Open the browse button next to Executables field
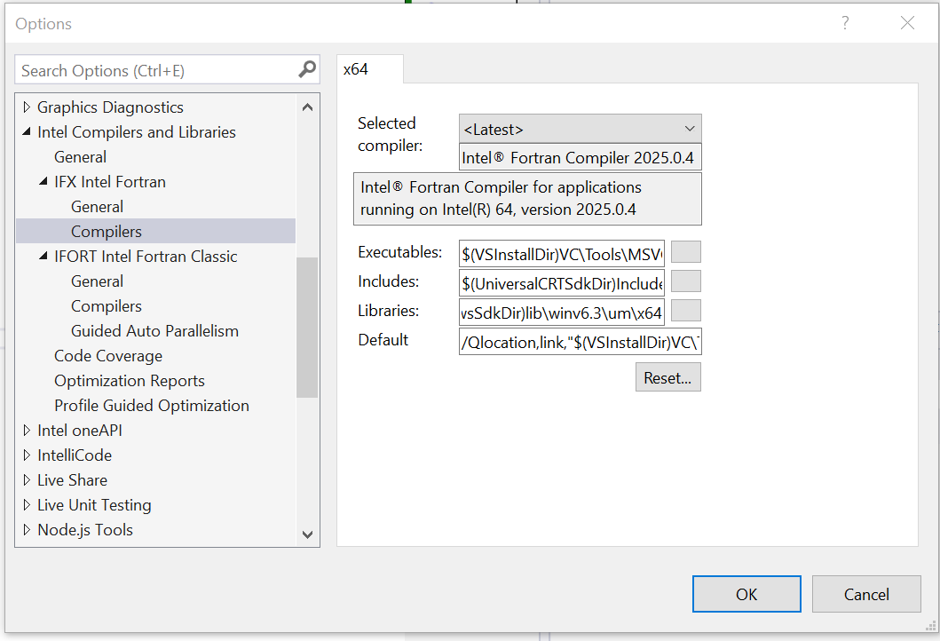 coord(683,252)
